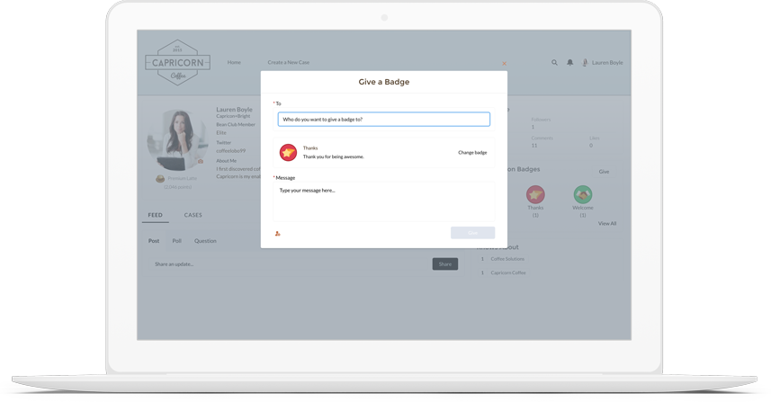The height and width of the screenshot is (402, 771).
Task: Click Lauren Boyle's profile photo
Action: pyautogui.click(x=178, y=140)
